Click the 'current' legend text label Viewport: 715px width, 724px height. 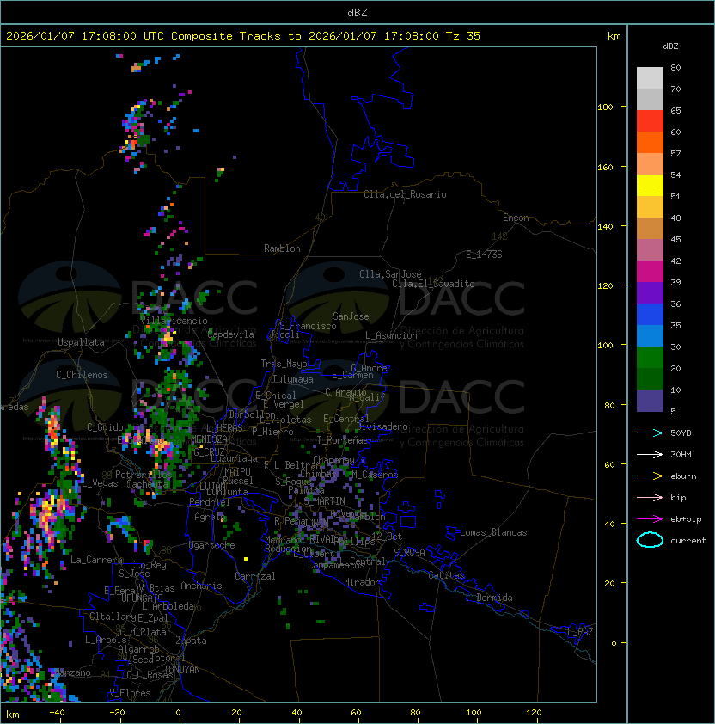pos(688,541)
